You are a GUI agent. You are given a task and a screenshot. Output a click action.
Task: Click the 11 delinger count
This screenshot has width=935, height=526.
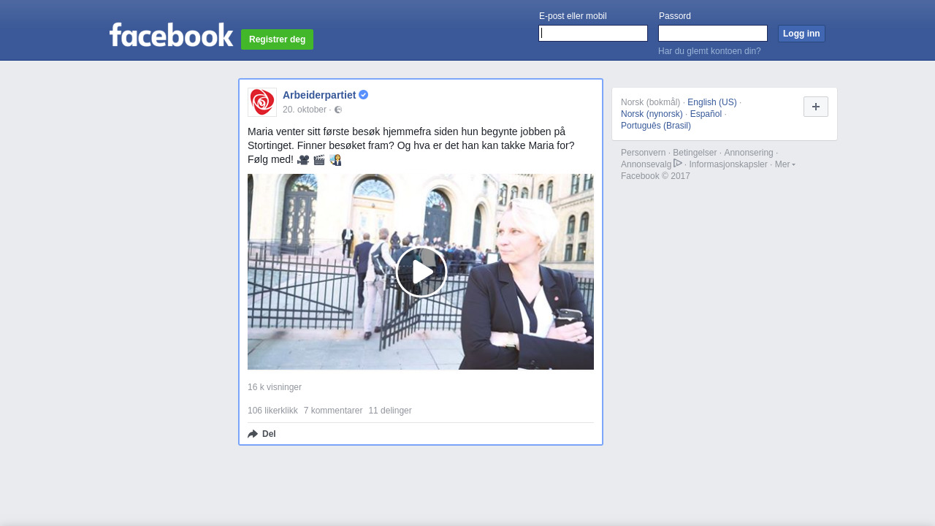click(x=390, y=411)
